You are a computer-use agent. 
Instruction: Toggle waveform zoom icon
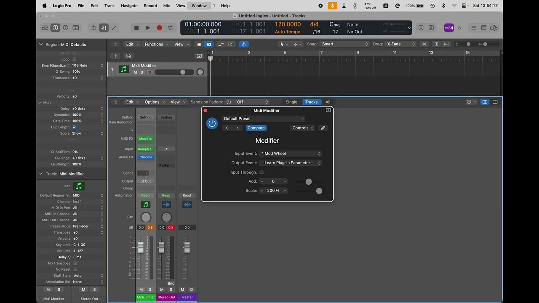(424, 44)
